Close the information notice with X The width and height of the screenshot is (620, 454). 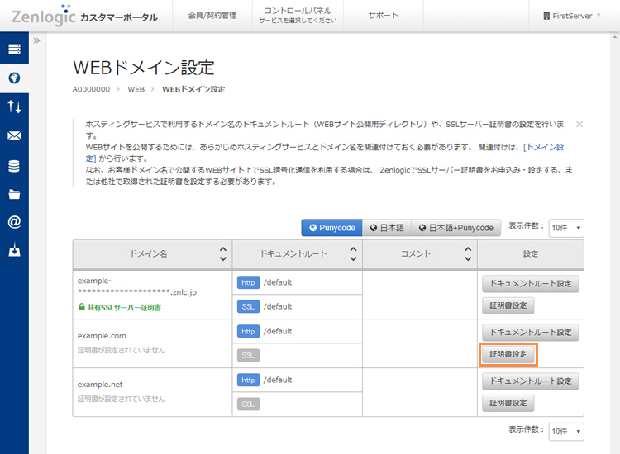[x=579, y=124]
